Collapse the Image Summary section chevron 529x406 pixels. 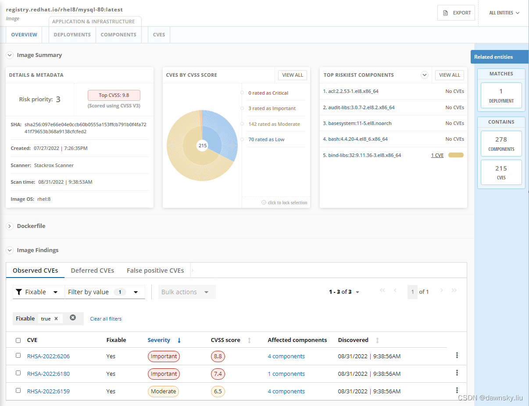tap(10, 55)
